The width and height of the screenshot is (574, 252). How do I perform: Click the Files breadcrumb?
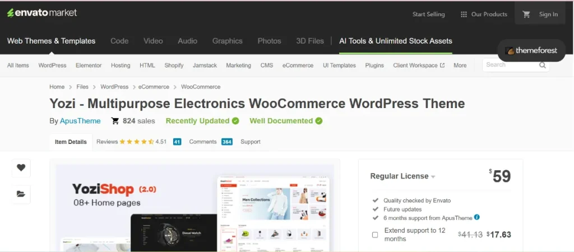point(82,87)
